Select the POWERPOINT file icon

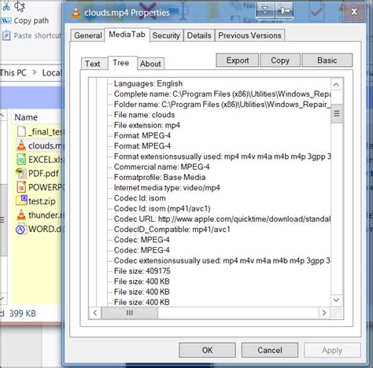tap(21, 187)
